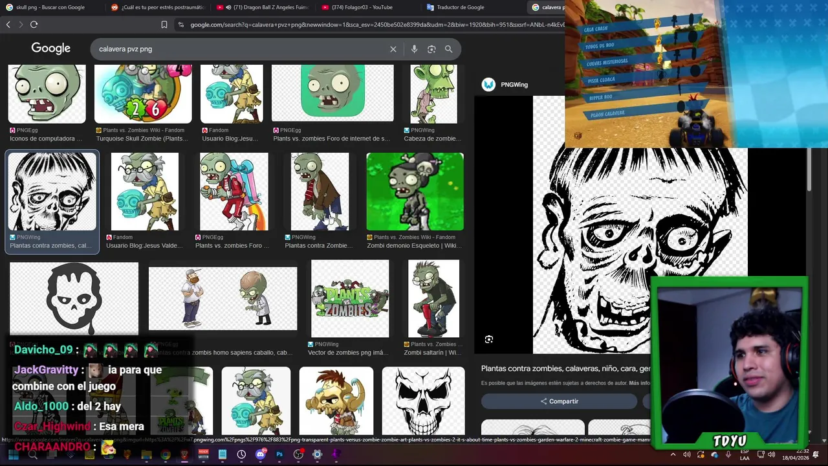Click the Google logo

coord(50,49)
